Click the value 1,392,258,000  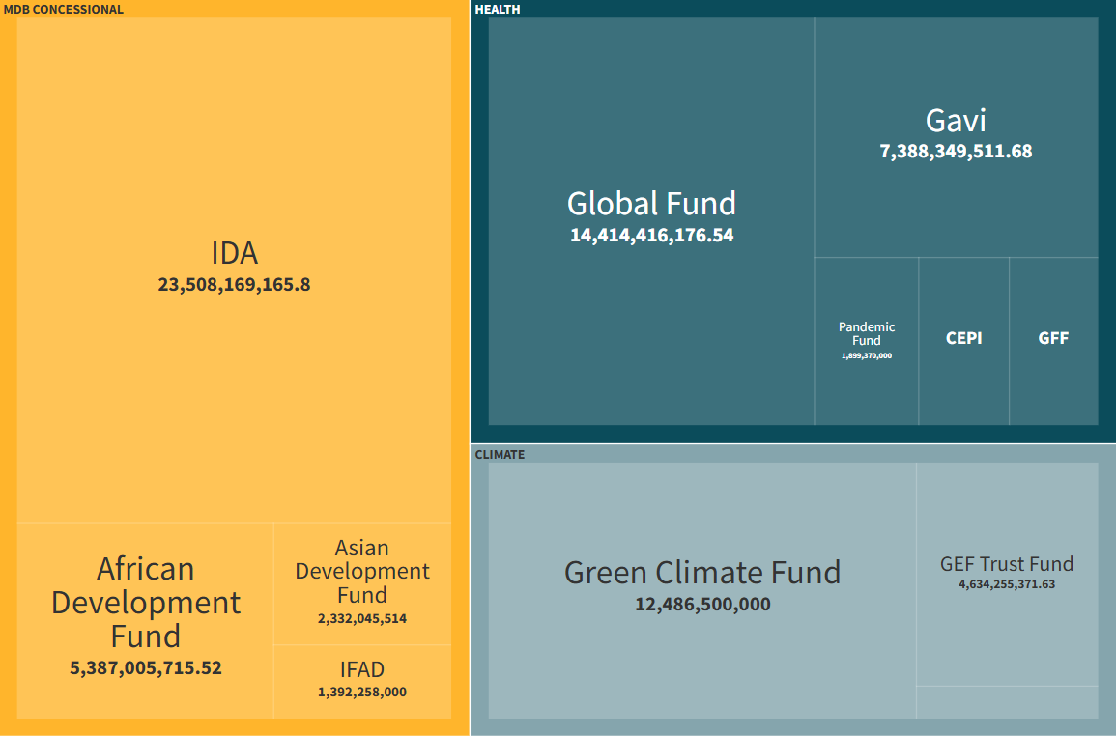click(x=362, y=692)
